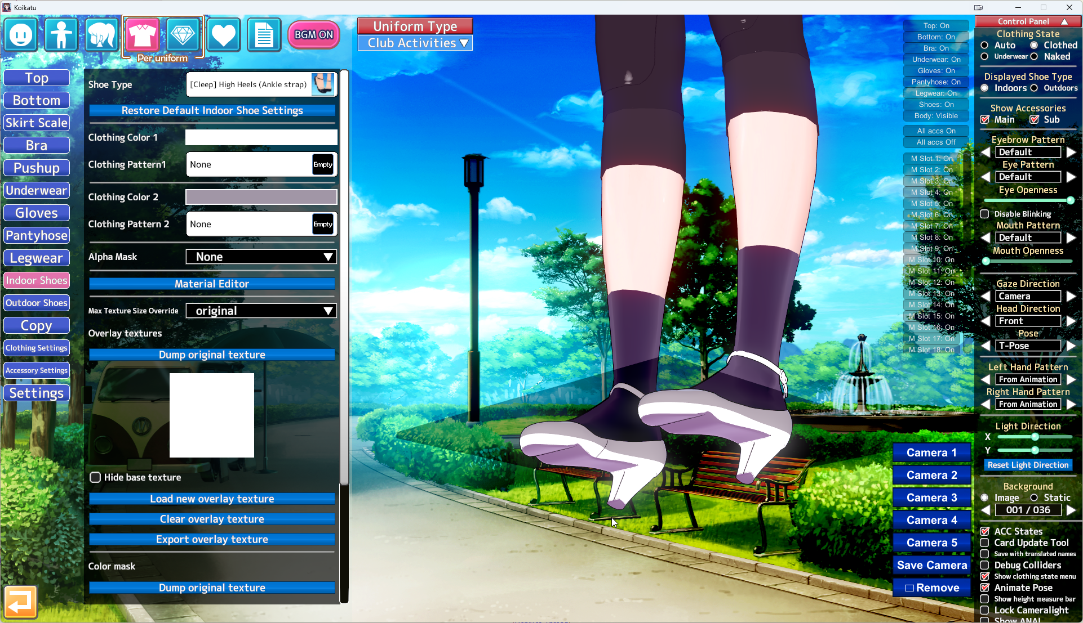Select Static background option

point(1034,497)
